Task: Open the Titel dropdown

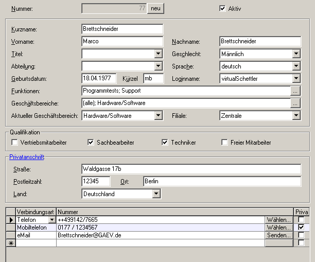Action: click(158, 54)
